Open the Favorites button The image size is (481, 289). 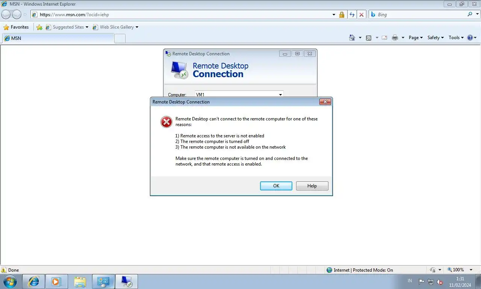16,27
